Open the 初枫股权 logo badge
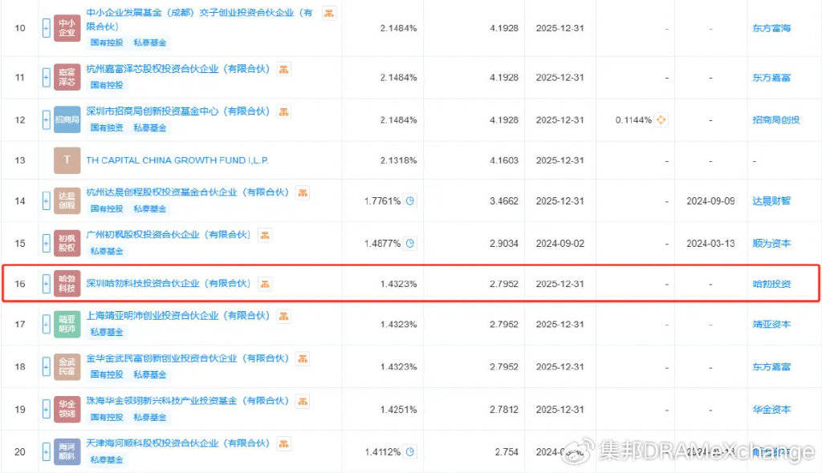The image size is (822, 473). pos(67,243)
